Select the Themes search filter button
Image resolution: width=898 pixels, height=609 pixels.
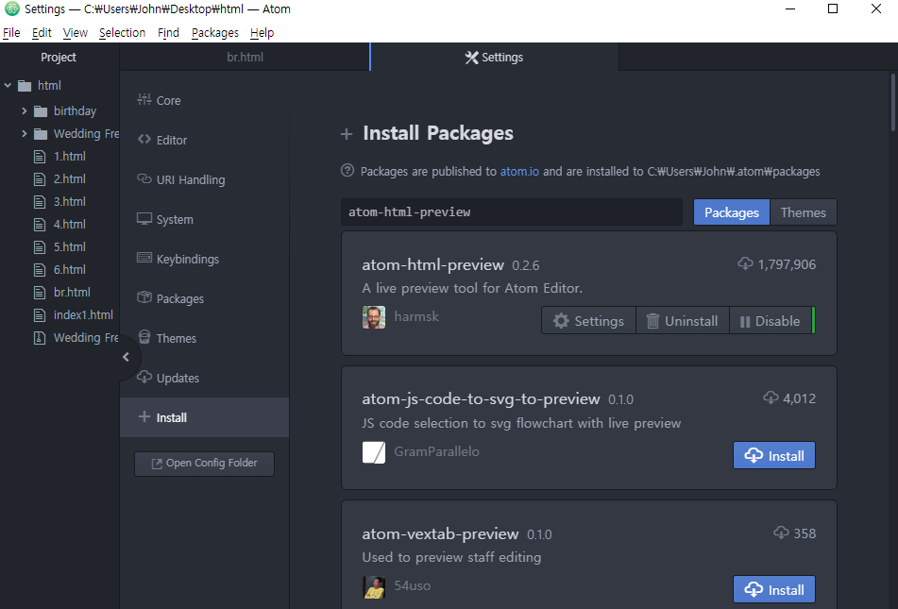tap(803, 212)
